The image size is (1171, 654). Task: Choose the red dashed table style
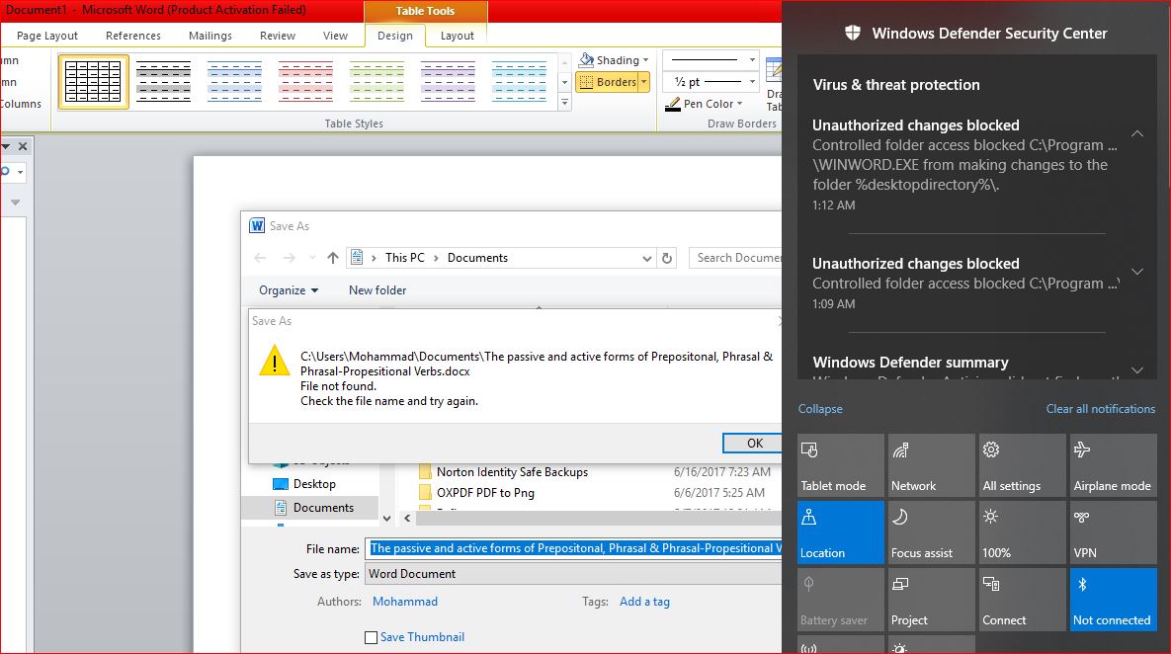305,81
